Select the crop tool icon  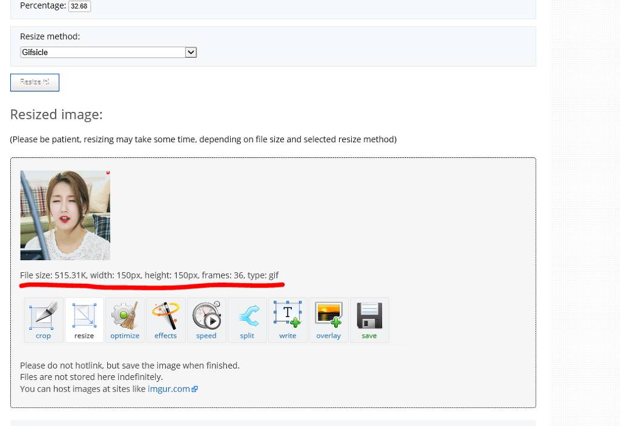(x=44, y=319)
